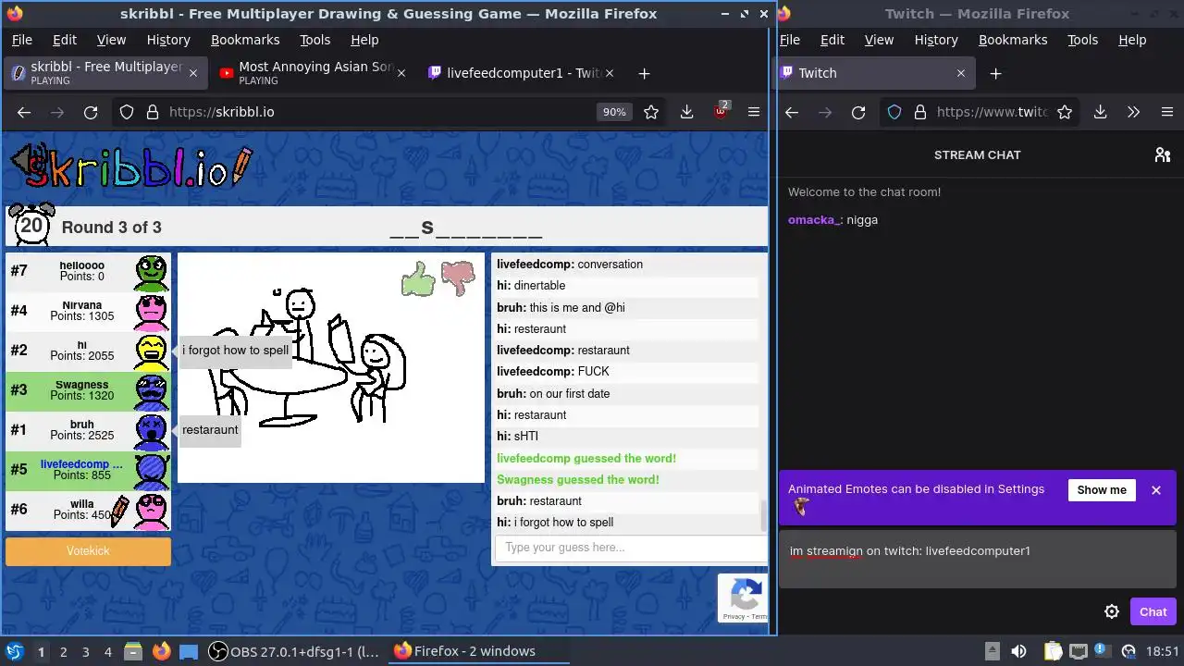
Task: Click the Show me button in the Animated Emotes notice
Action: [1102, 490]
